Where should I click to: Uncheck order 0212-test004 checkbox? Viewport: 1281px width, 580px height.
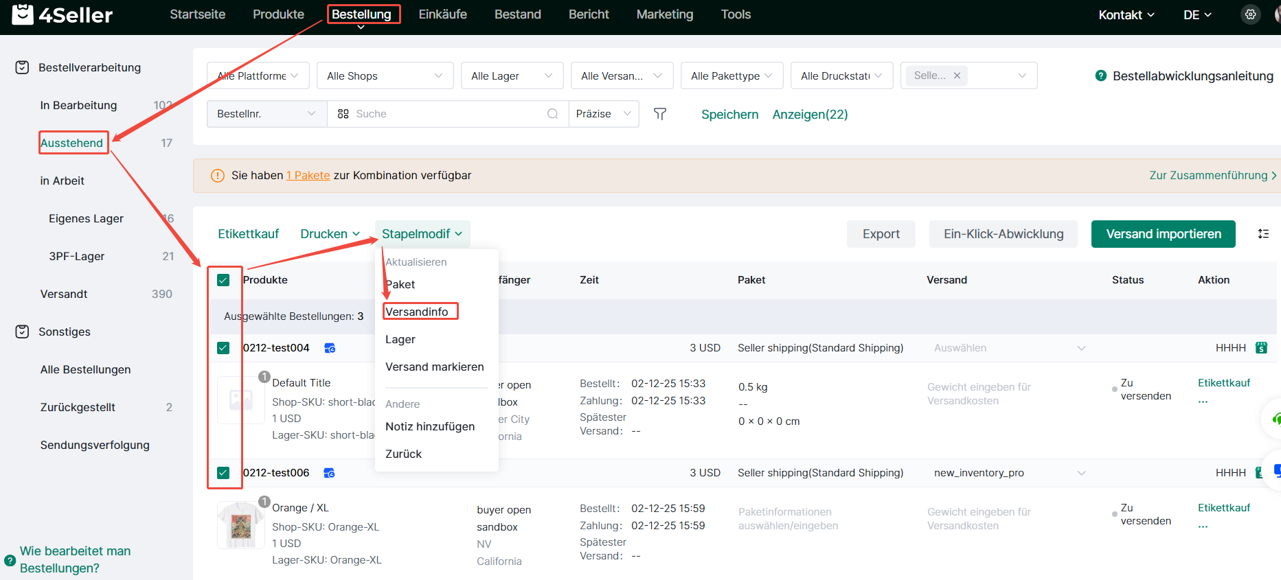[223, 348]
